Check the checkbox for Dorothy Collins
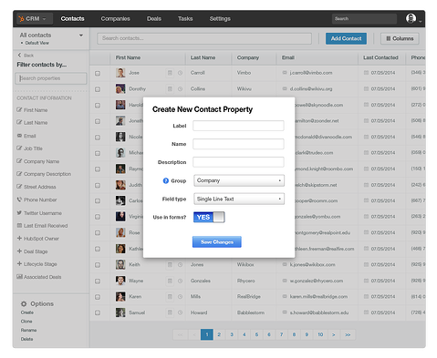 98,89
